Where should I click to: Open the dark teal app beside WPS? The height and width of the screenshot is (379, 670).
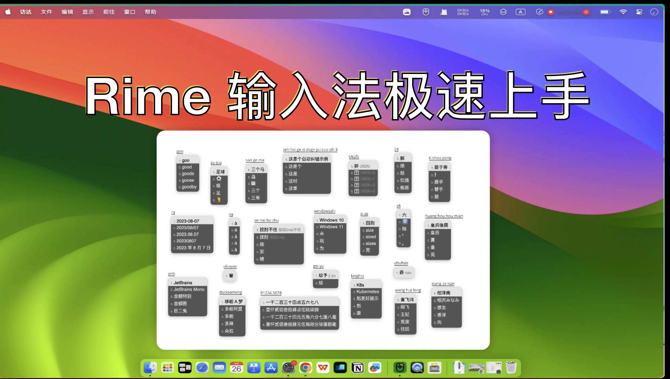click(340, 368)
